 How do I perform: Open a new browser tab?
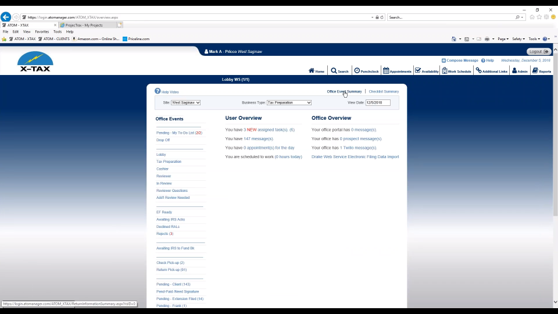(120, 25)
